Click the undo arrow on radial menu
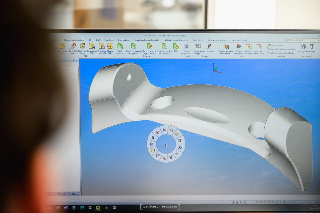The image size is (320, 213). coord(171,130)
